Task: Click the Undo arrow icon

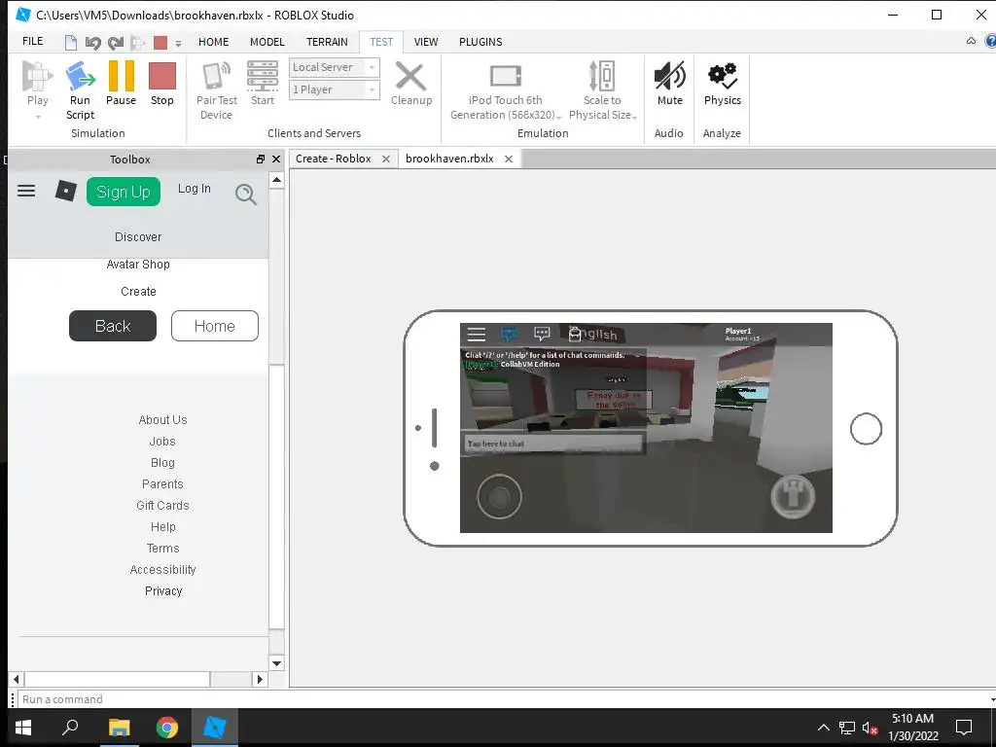Action: (x=92, y=43)
